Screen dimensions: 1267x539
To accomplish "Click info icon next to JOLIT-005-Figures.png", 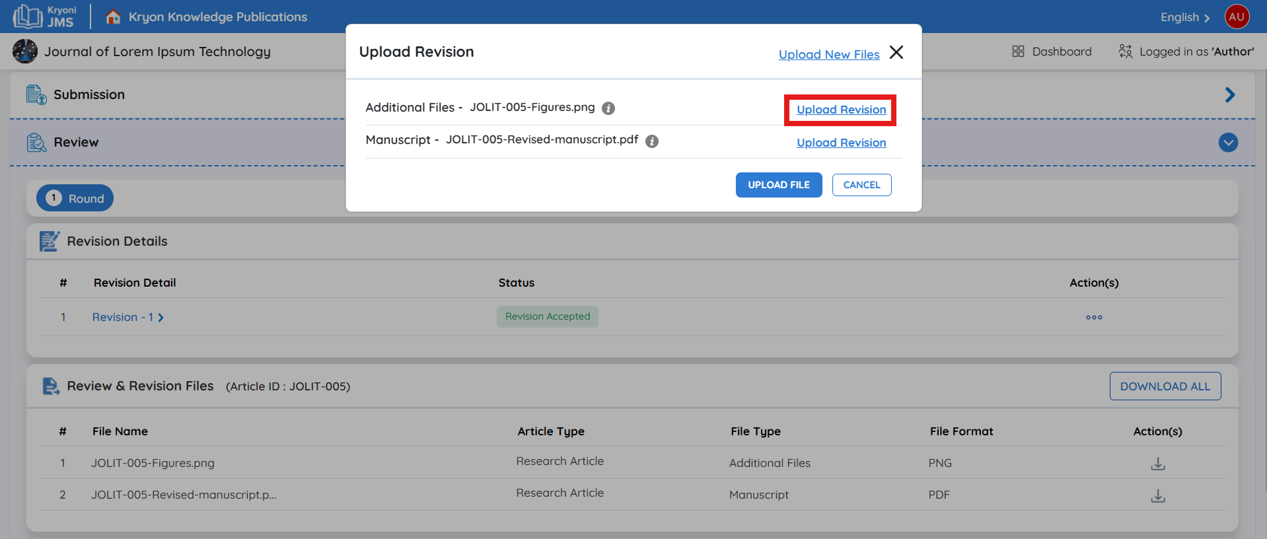I will click(608, 108).
